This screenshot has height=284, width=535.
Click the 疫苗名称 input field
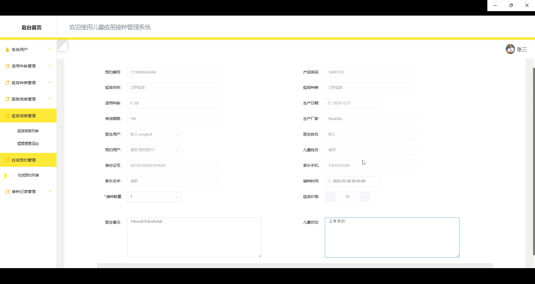[172, 87]
